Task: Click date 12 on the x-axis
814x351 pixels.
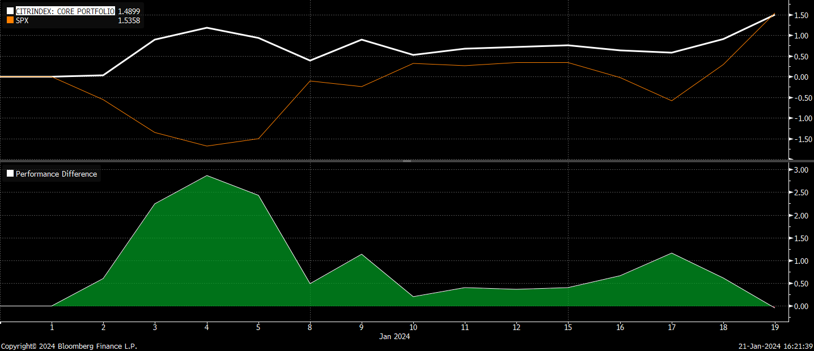Action: click(516, 327)
